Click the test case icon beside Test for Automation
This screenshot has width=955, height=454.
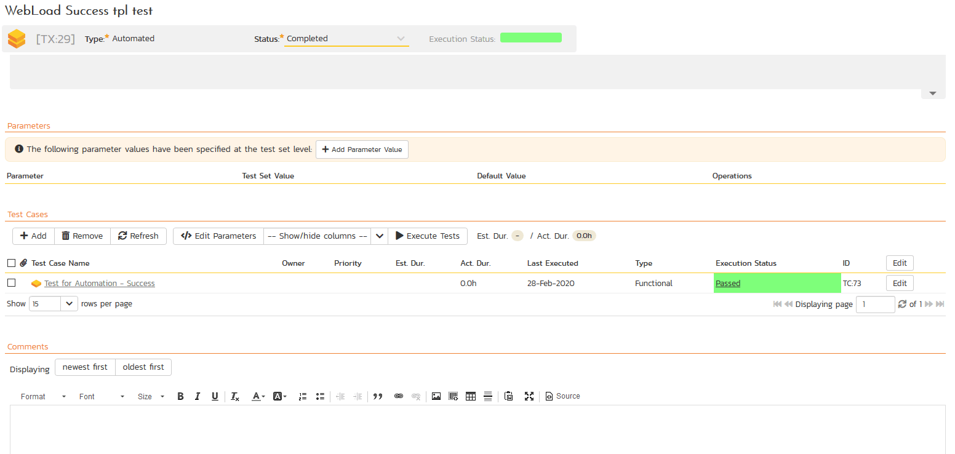(36, 284)
